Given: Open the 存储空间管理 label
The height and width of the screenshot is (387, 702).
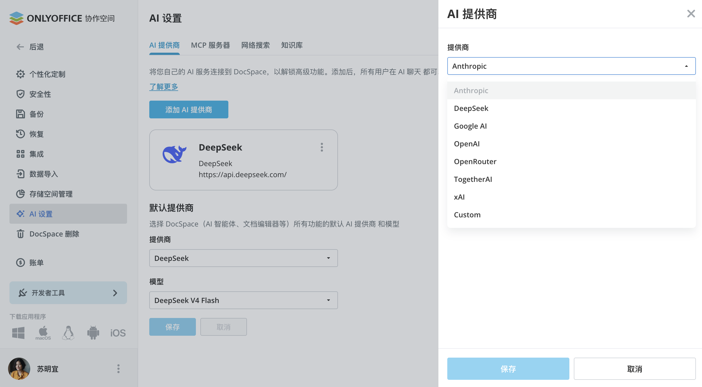Looking at the screenshot, I should 51,194.
